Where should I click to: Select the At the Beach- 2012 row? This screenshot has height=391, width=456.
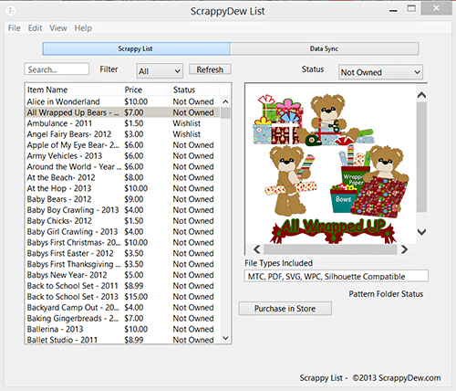tap(122, 177)
